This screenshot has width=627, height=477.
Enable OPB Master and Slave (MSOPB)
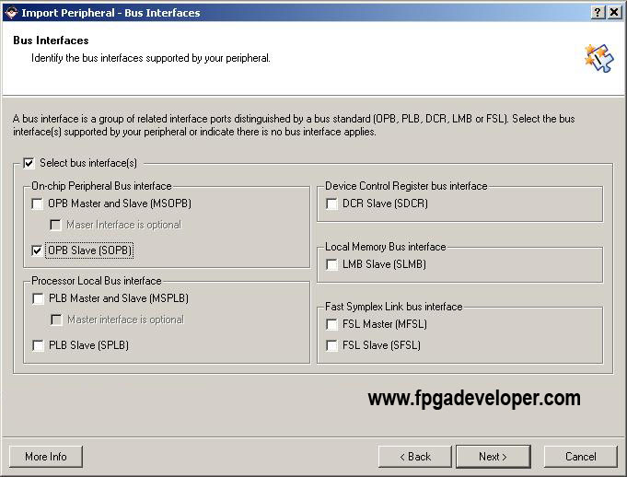coord(37,204)
